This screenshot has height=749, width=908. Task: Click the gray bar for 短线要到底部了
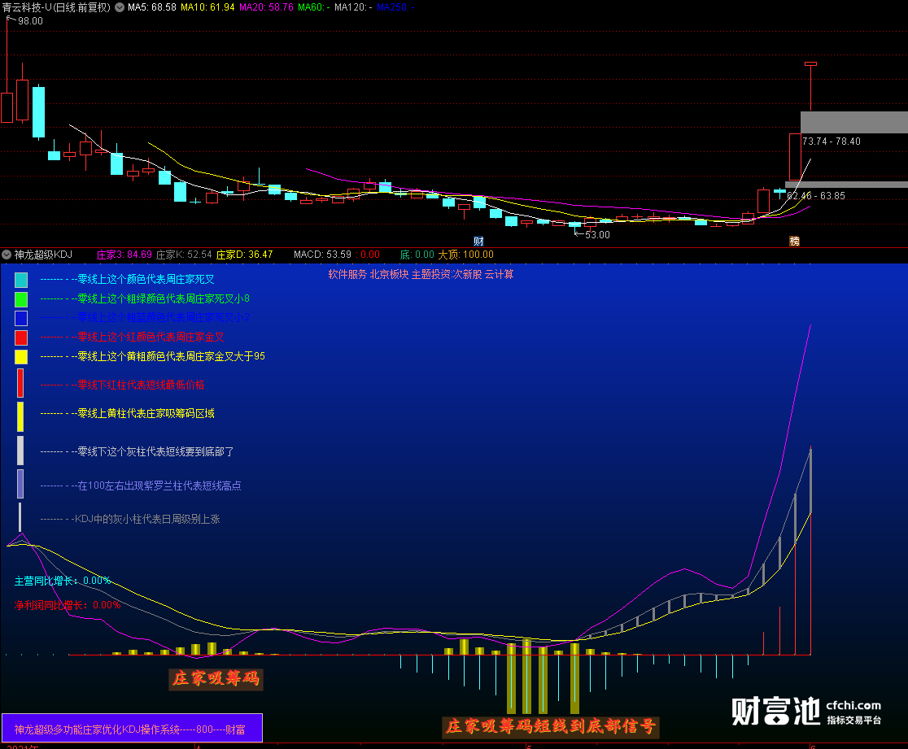[20, 451]
